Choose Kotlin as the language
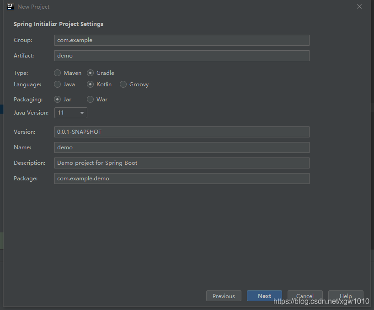This screenshot has height=310, width=374. pos(91,84)
